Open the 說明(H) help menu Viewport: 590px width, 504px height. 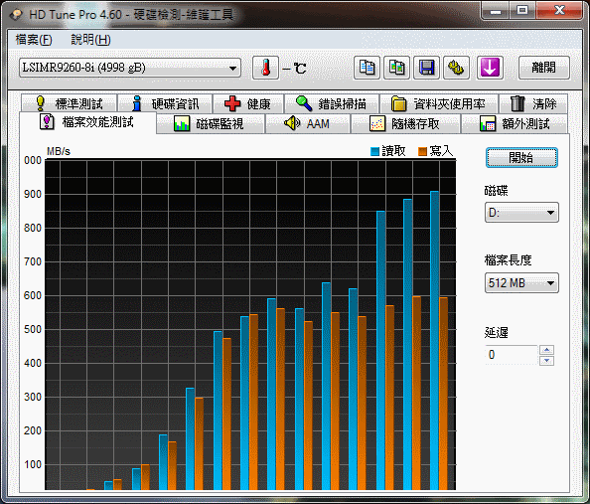click(90, 40)
